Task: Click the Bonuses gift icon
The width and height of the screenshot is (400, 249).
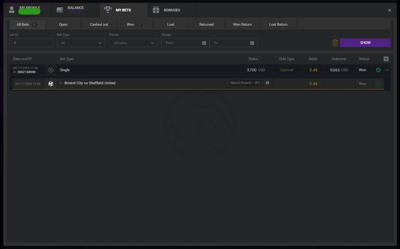Action: point(156,10)
